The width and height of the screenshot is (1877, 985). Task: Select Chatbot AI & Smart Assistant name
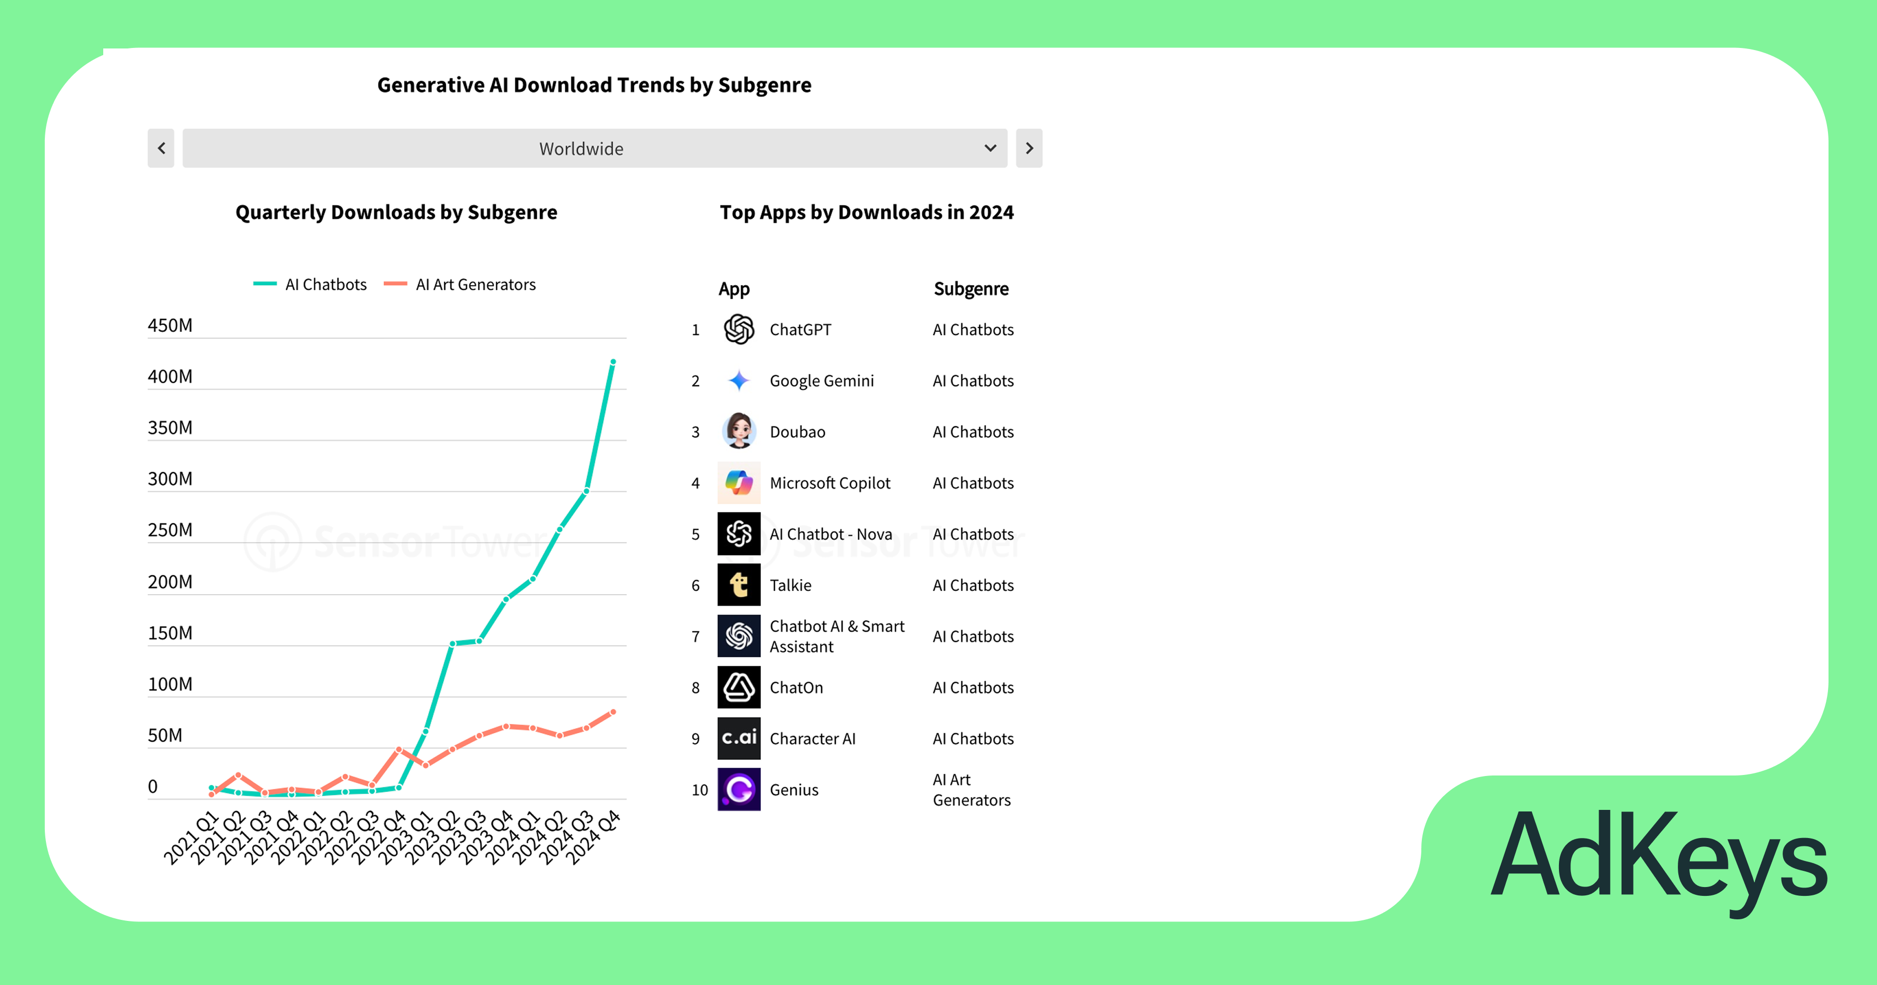click(837, 636)
